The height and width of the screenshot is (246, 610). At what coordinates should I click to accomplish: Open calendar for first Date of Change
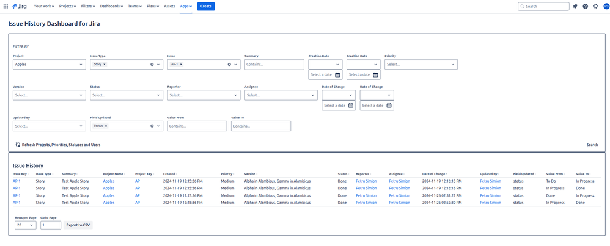coord(350,106)
